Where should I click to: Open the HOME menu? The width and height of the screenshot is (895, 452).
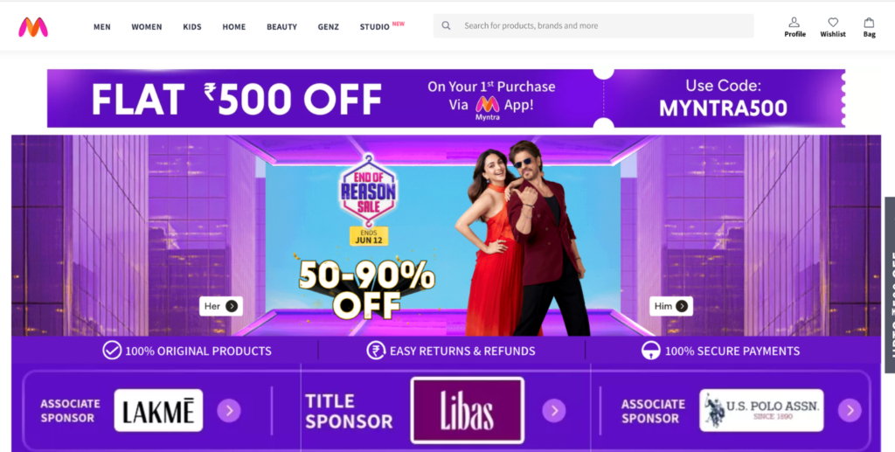pos(234,27)
